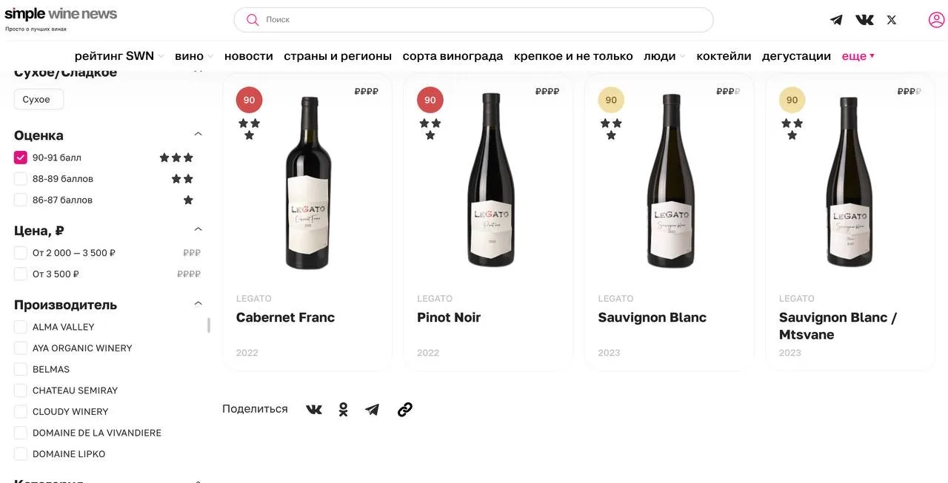Share via Telegram below the wine list
948x483 pixels.
coord(372,409)
